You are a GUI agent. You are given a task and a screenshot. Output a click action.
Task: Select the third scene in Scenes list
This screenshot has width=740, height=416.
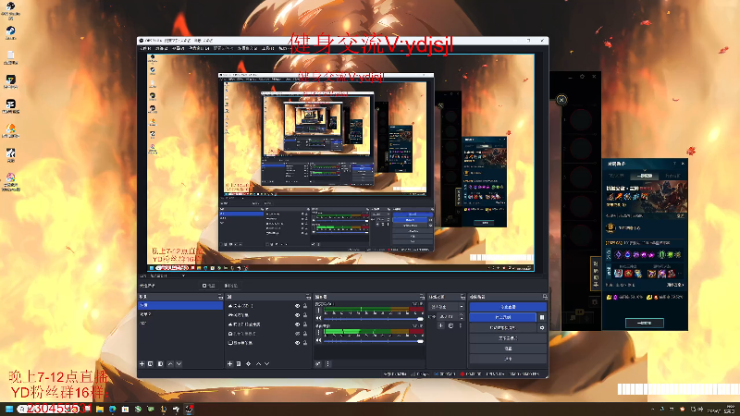tap(180, 323)
